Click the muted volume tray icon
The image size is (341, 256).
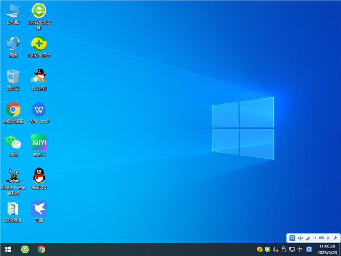(275, 250)
